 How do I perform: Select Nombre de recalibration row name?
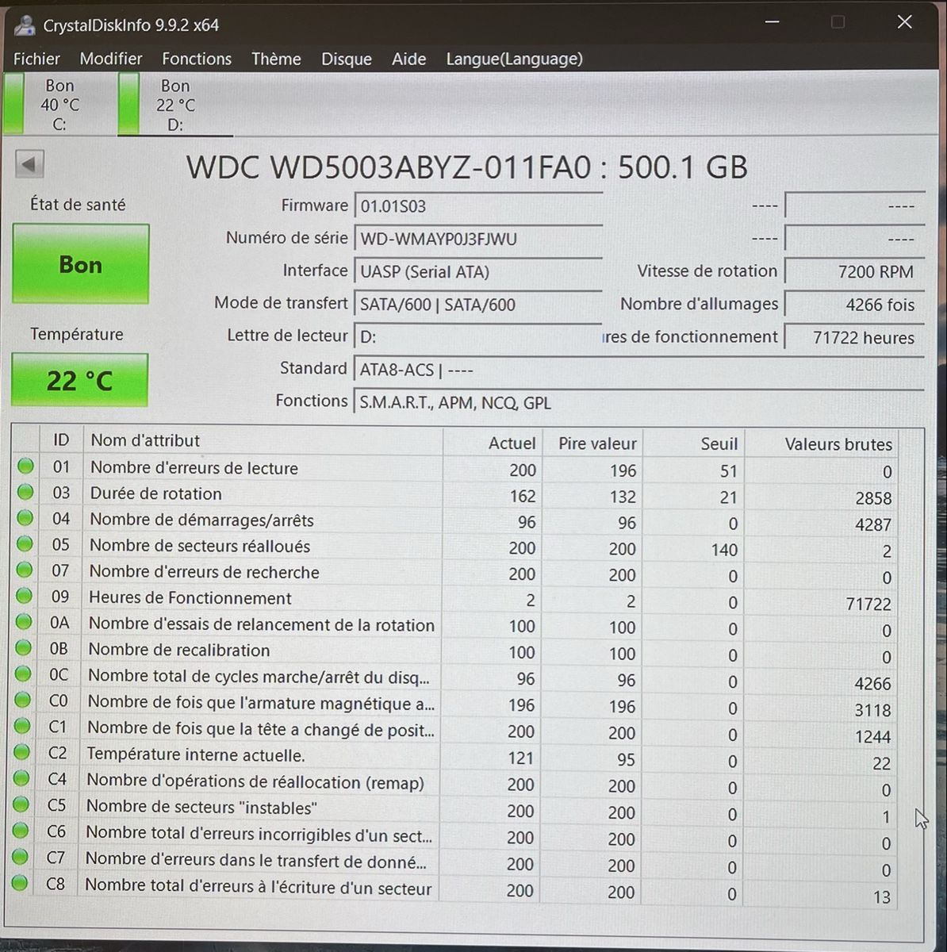click(x=178, y=650)
